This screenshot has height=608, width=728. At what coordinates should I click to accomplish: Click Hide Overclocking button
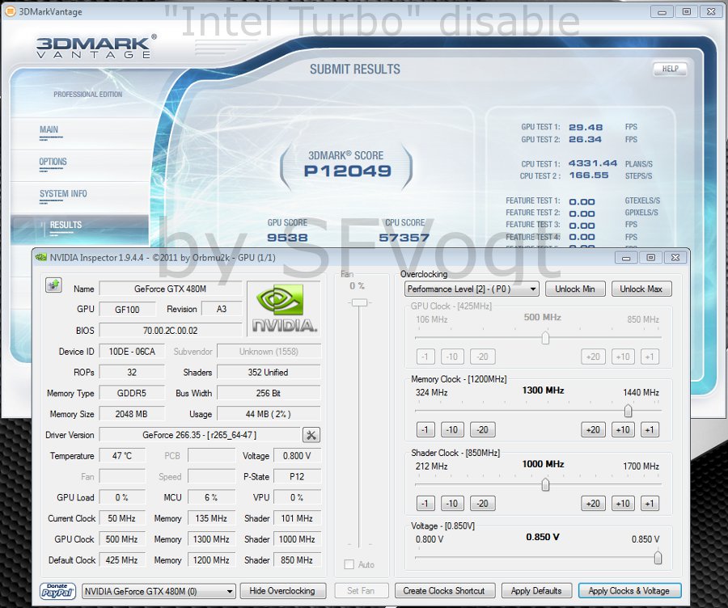click(x=282, y=591)
